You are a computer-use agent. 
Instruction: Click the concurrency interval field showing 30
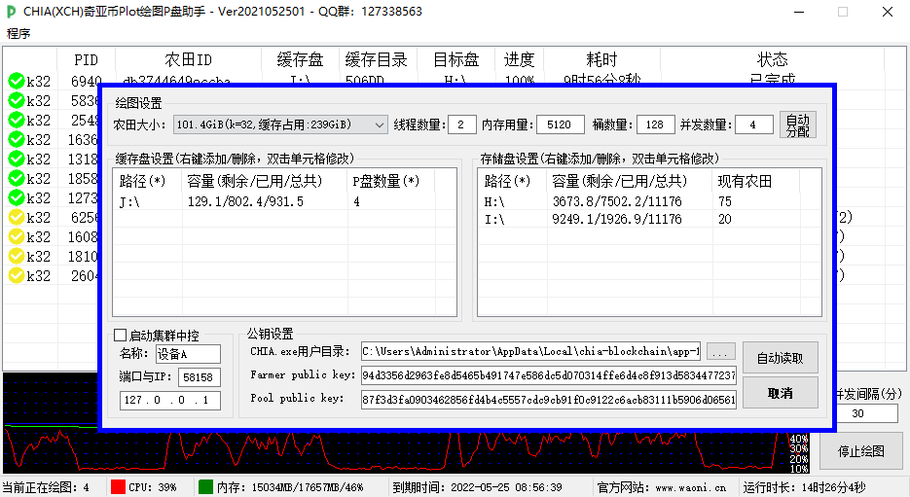pos(864,413)
